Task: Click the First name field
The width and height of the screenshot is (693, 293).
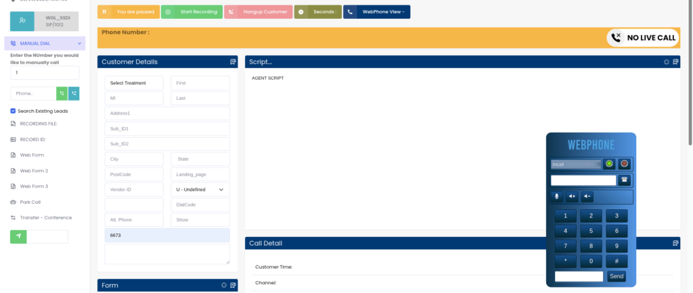Action: [x=200, y=83]
